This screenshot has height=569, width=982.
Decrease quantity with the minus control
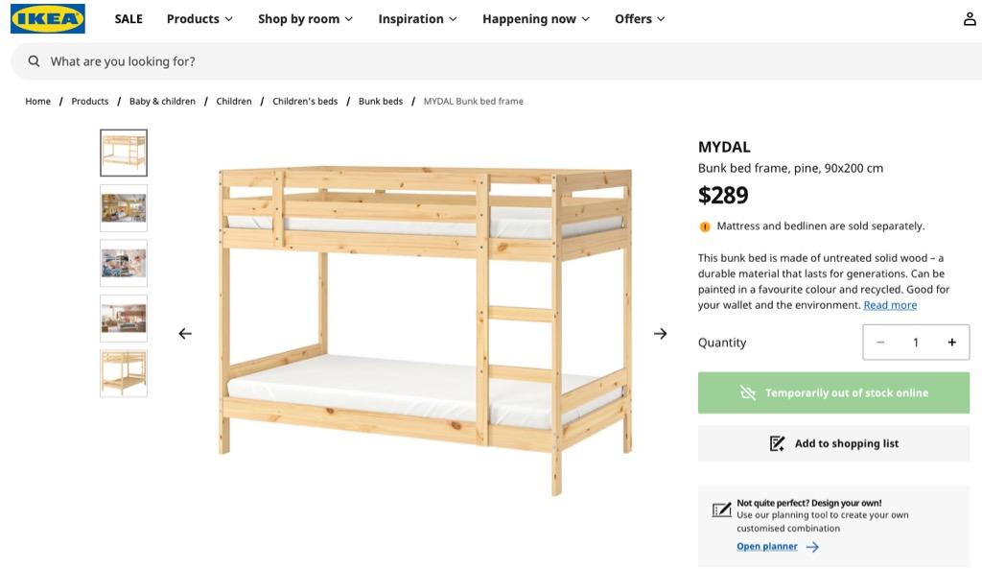click(880, 342)
